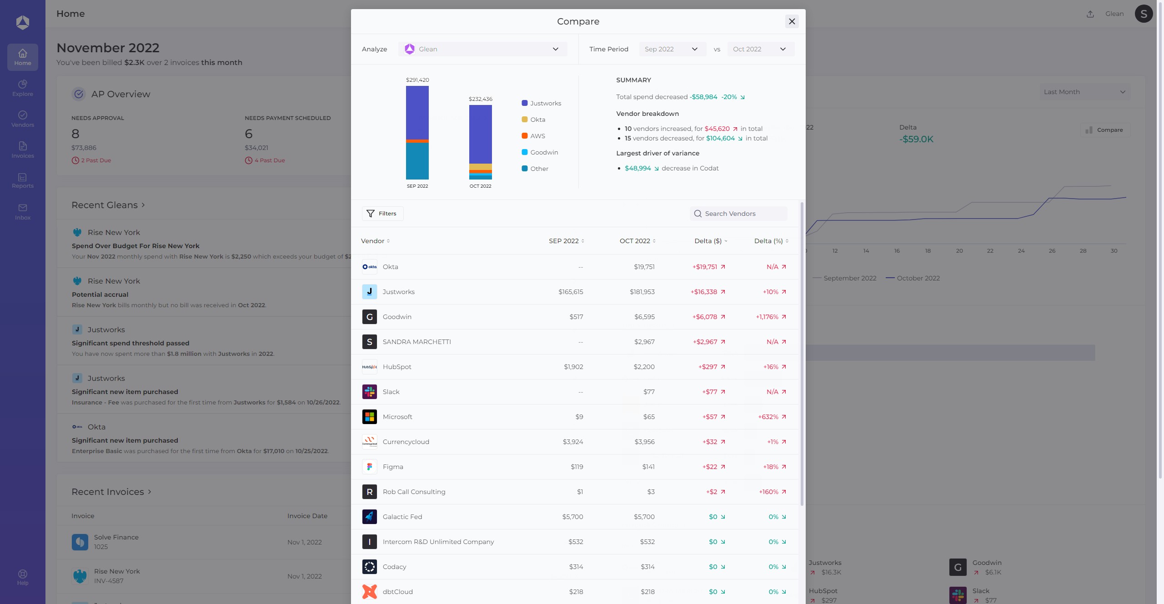Screen dimensions: 1164x604
Task: Click the Justworks legend color swatch
Action: [524, 103]
